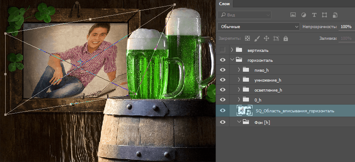Click bottom-middle transform handle on frame

coord(71,104)
